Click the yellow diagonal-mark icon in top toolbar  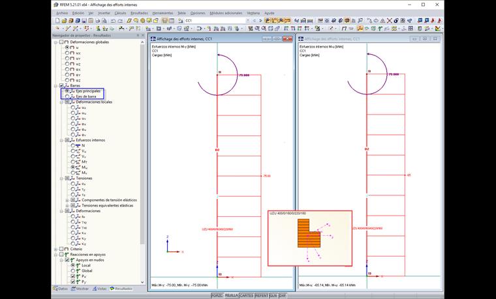click(x=129, y=21)
